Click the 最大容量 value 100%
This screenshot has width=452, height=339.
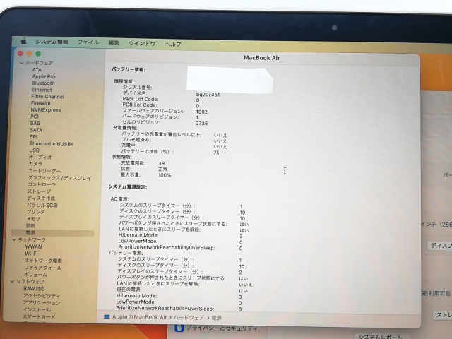click(165, 175)
